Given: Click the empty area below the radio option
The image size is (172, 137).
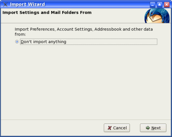Looking at the screenshot, I should point(86,82).
